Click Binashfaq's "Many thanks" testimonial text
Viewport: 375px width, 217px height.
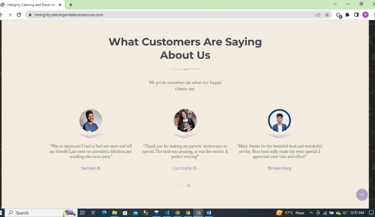[x=279, y=151]
